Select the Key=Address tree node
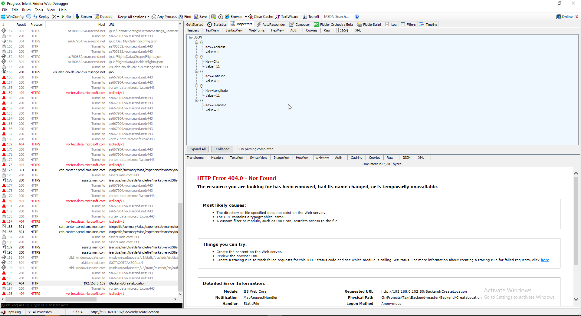This screenshot has height=316, width=581. point(215,47)
